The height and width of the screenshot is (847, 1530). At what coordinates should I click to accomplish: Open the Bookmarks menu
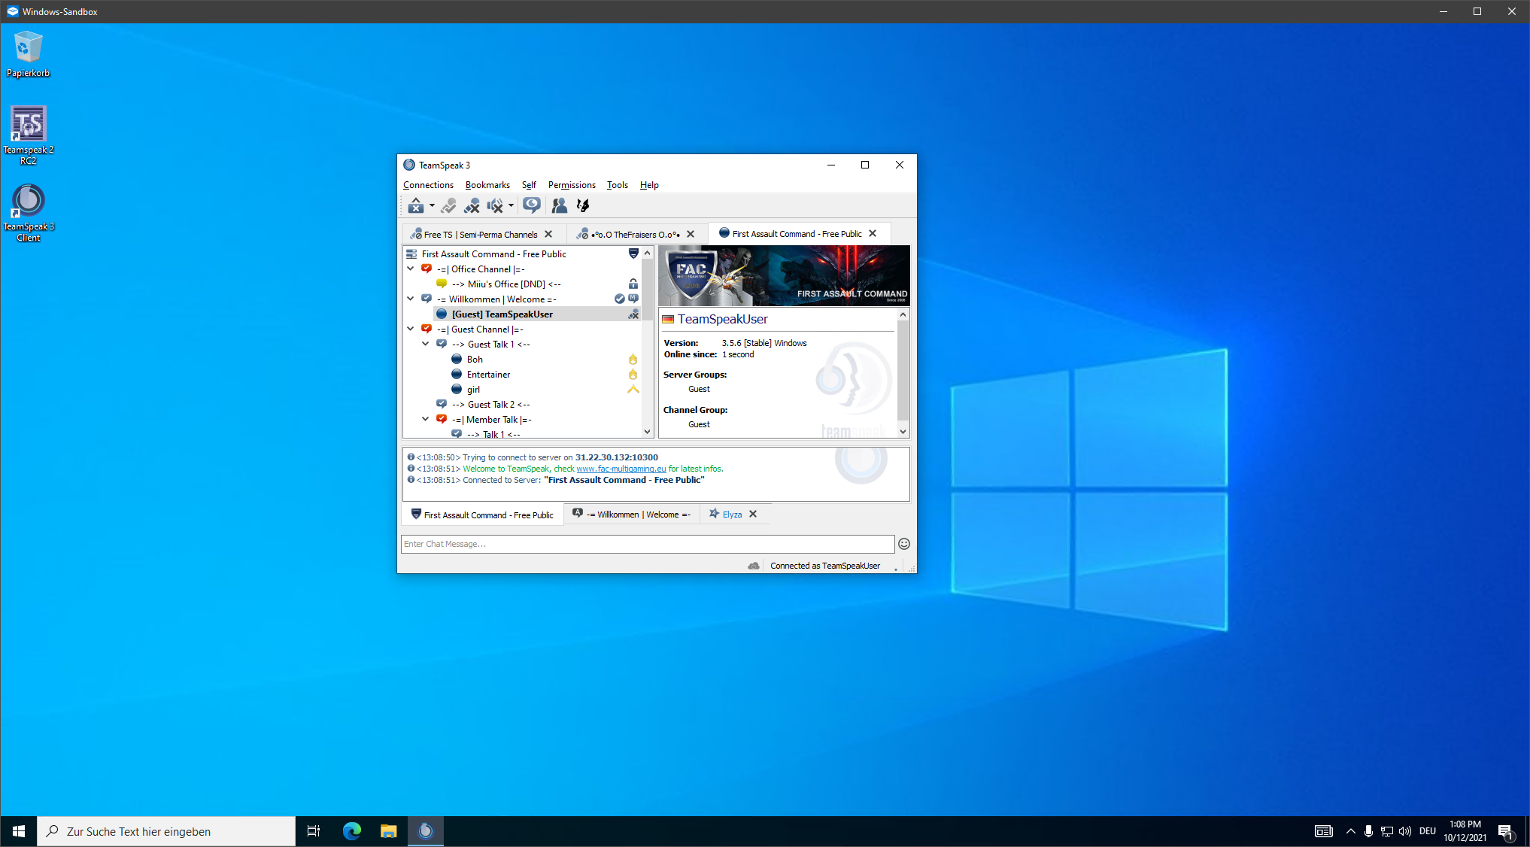click(x=487, y=185)
